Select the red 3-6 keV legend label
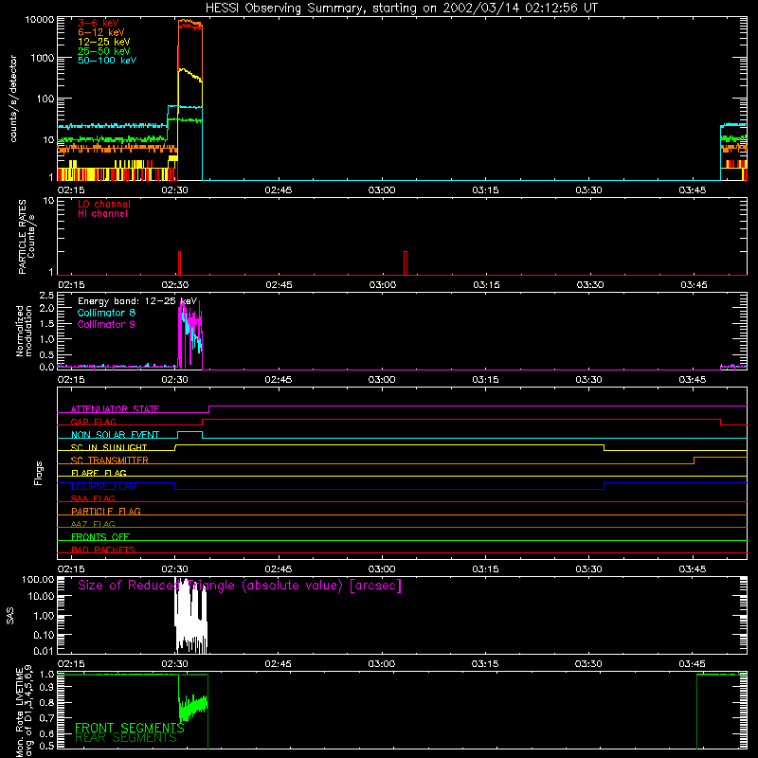The width and height of the screenshot is (758, 758). coord(99,23)
